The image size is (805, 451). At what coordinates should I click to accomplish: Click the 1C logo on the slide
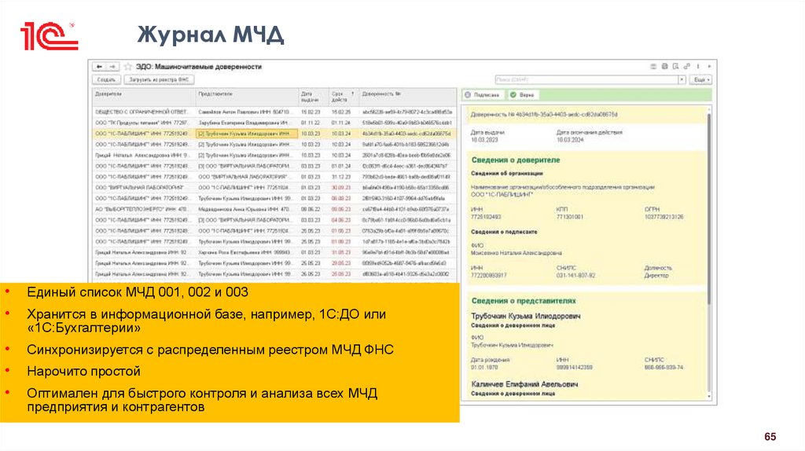tap(48, 36)
